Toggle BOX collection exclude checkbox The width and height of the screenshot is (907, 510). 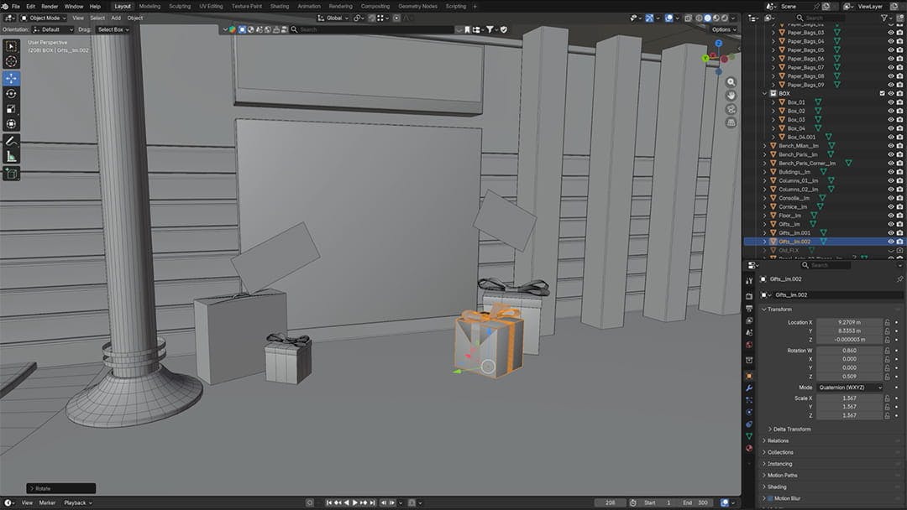point(883,93)
